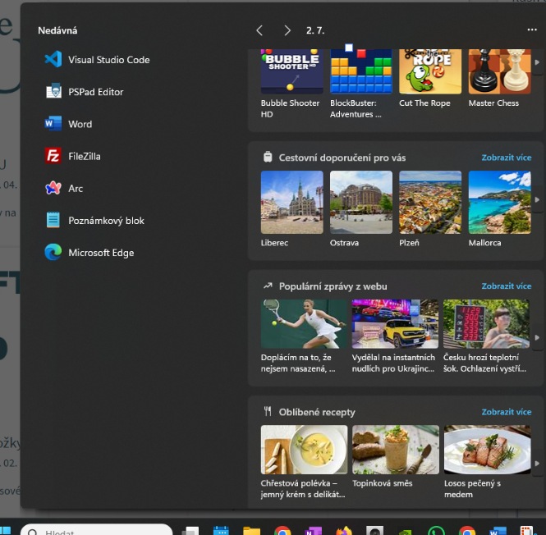Open the Windows Start button
This screenshot has width=546, height=535.
pyautogui.click(x=6, y=531)
